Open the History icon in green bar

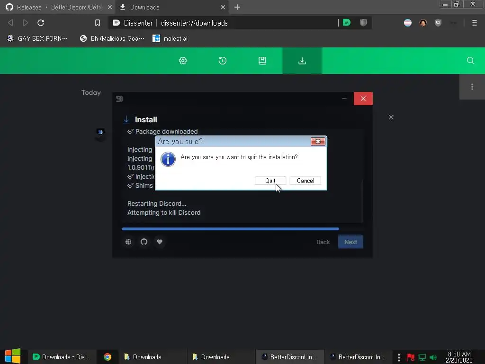223,61
